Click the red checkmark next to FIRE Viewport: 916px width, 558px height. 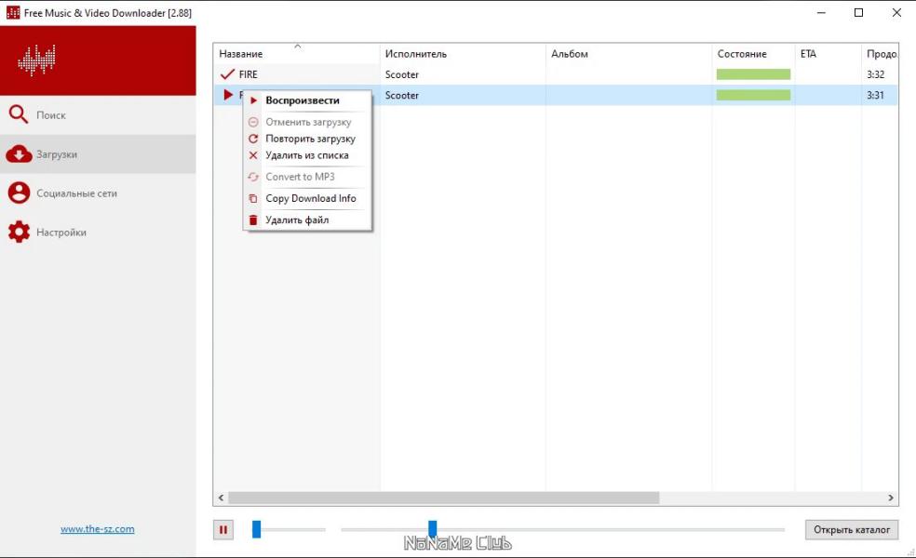(227, 74)
